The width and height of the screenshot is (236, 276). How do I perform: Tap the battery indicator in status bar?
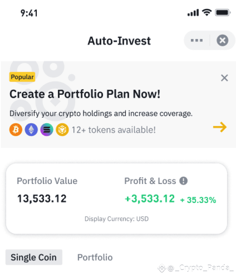pos(223,13)
